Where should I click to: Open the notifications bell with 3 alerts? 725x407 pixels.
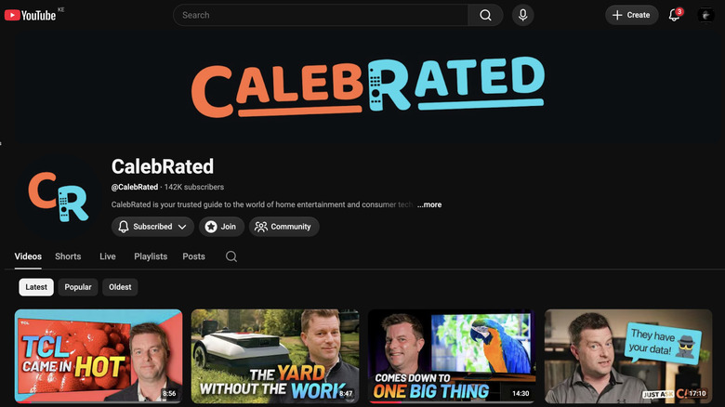[675, 15]
